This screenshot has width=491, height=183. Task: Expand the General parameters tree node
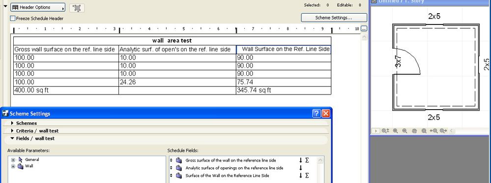(13, 160)
